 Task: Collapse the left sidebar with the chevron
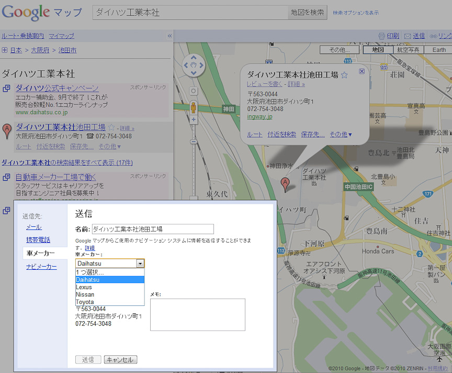coord(168,36)
